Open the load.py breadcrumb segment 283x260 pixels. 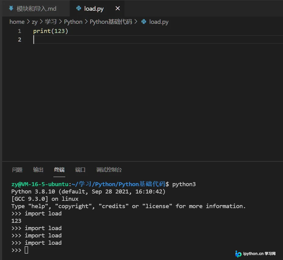(159, 22)
